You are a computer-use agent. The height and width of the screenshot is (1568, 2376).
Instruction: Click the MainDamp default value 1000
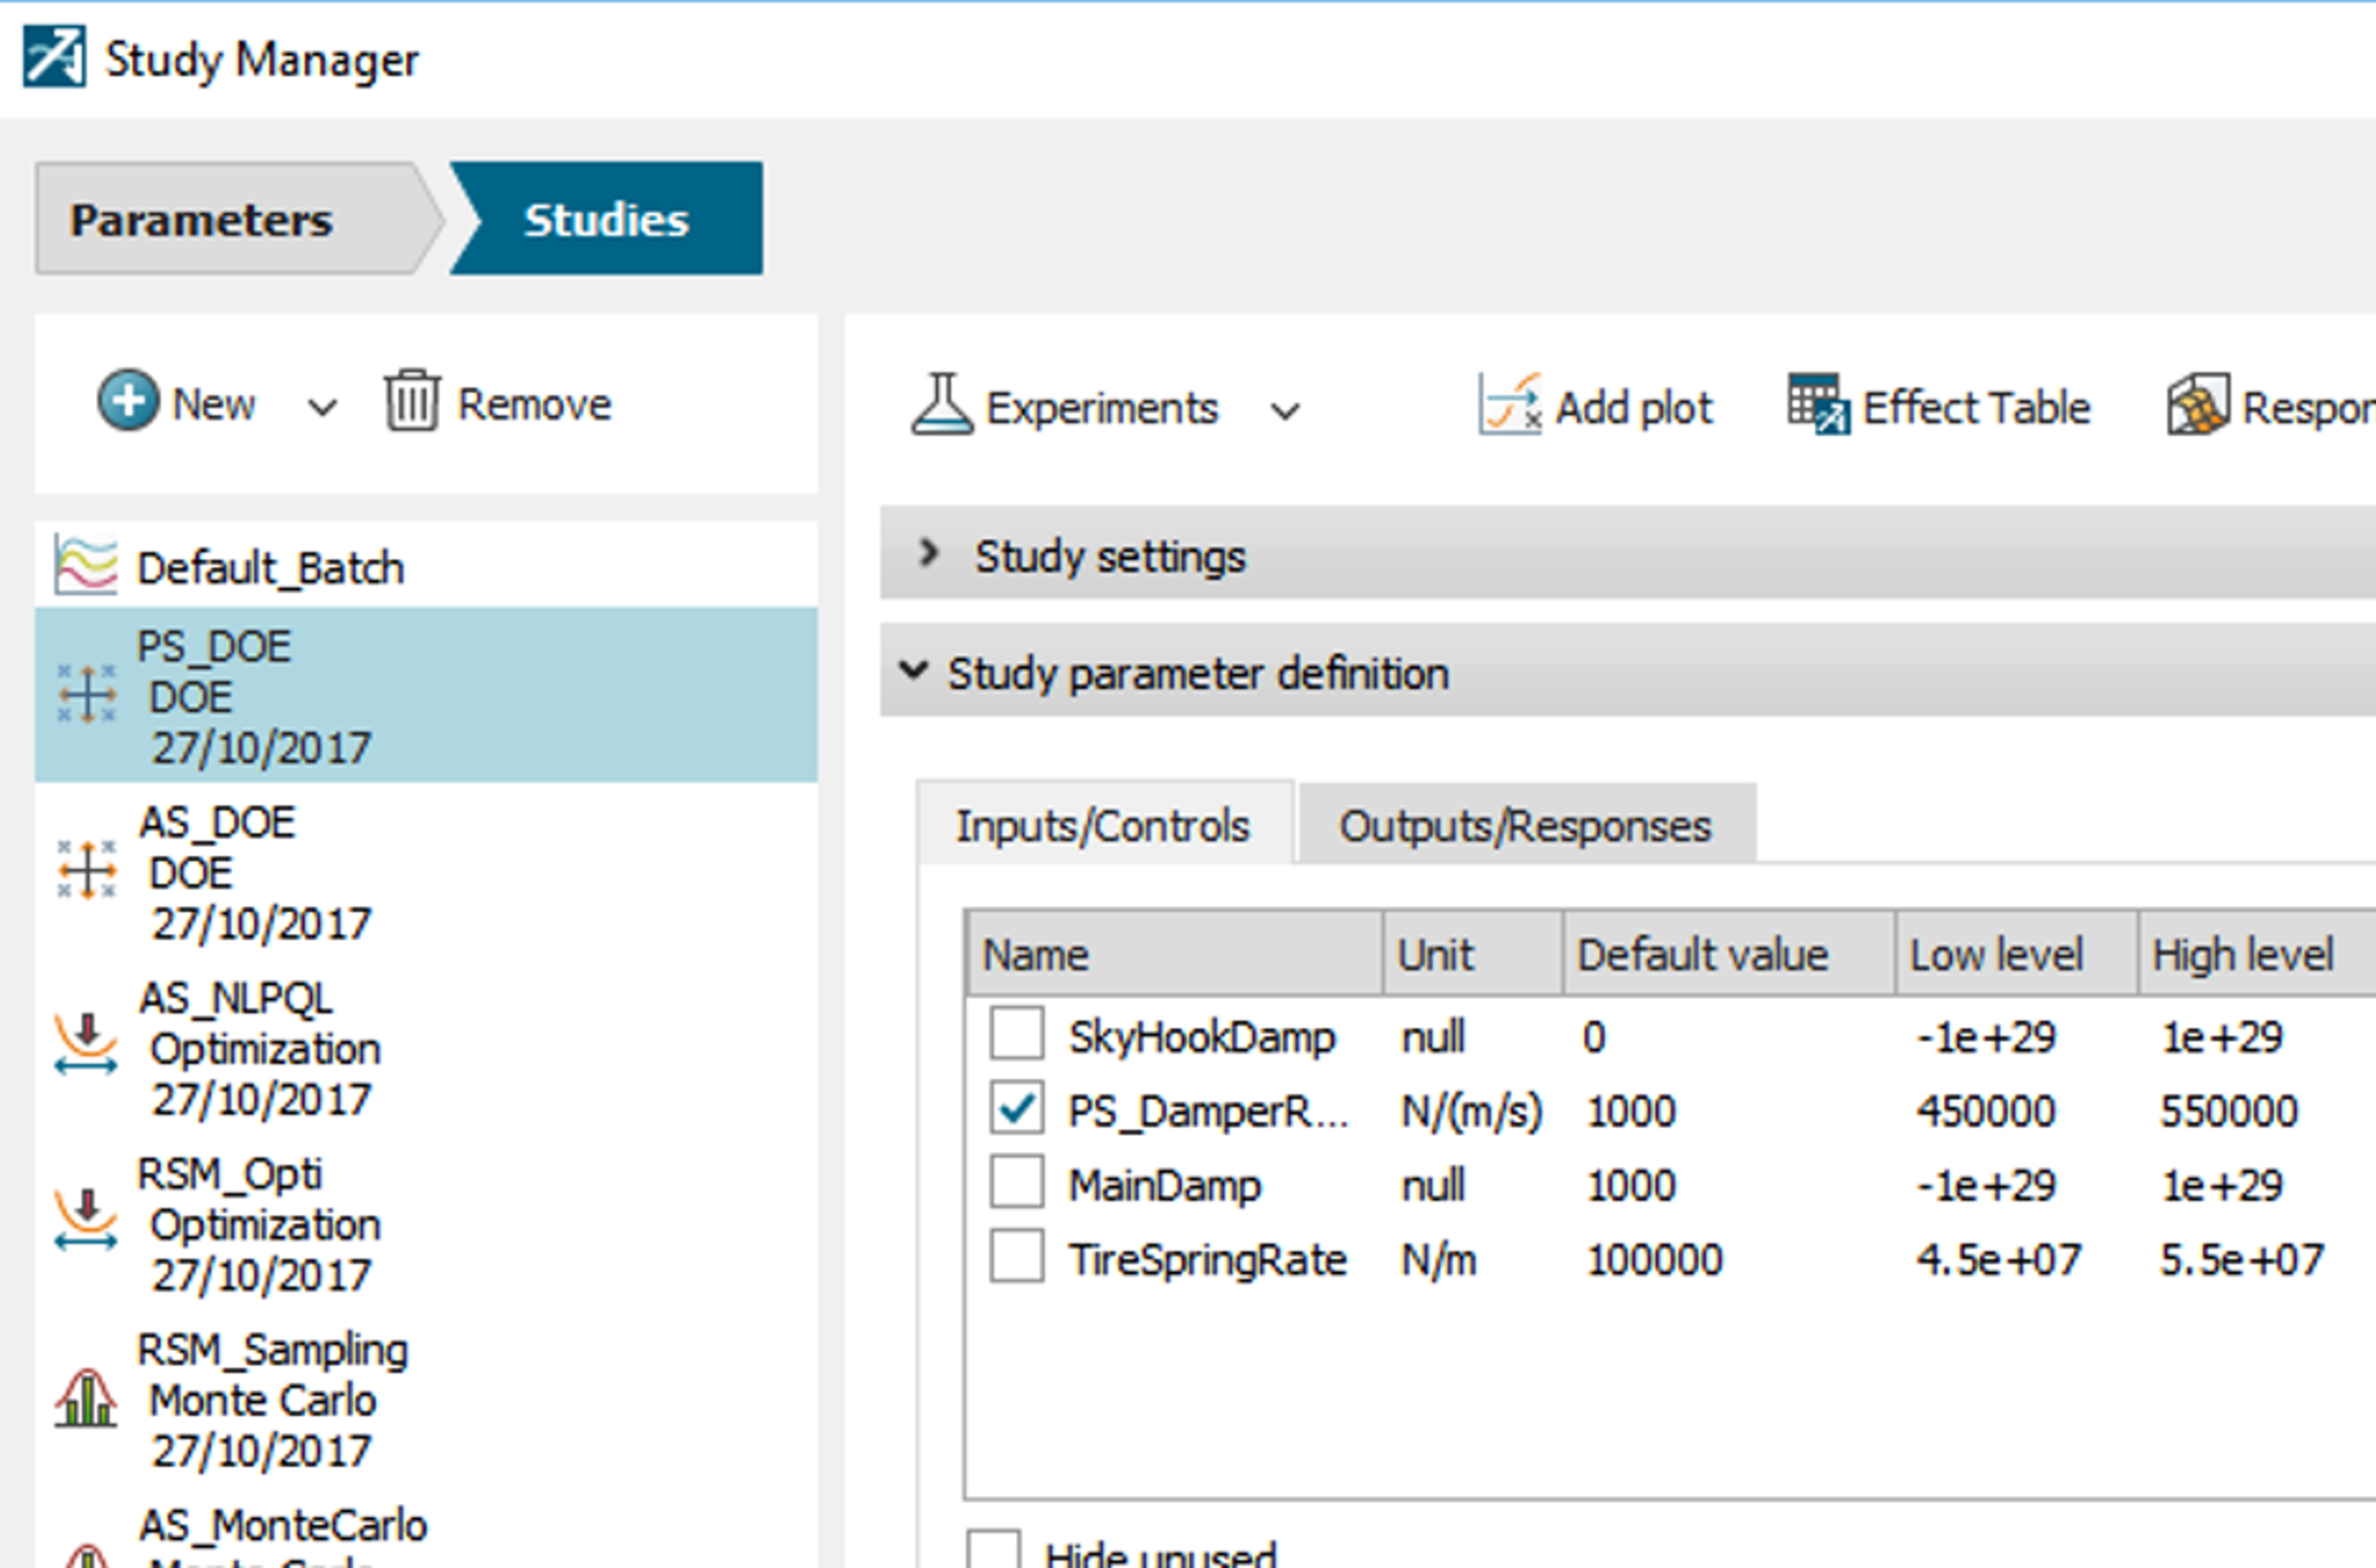[1631, 1184]
